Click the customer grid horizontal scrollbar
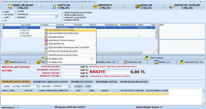Viewport: 206px width, 109px height. point(73,53)
